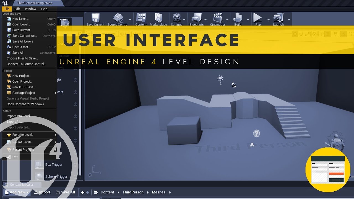Expand the Settings dropdown arrow
Viewport: 354px width, 199px height.
[x=184, y=20]
